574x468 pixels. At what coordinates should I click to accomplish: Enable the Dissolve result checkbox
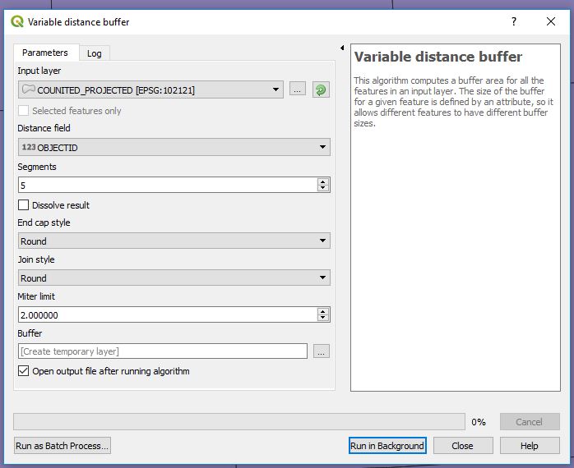click(x=24, y=205)
